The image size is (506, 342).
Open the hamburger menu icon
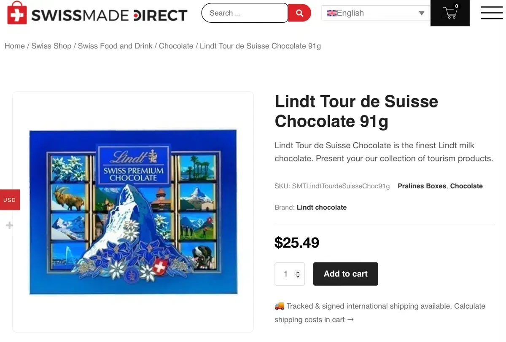pos(492,13)
